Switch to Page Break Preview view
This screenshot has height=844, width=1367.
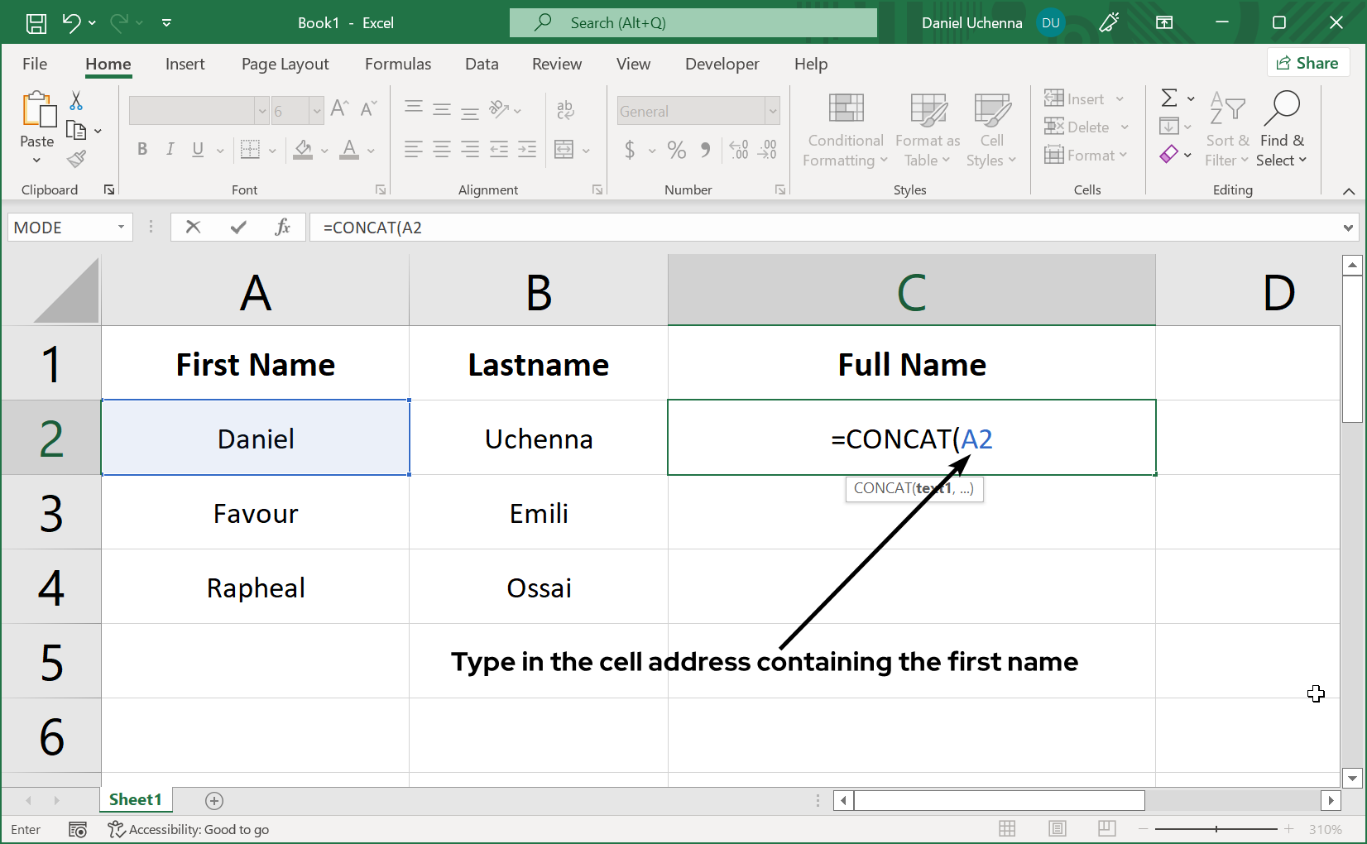(1106, 828)
